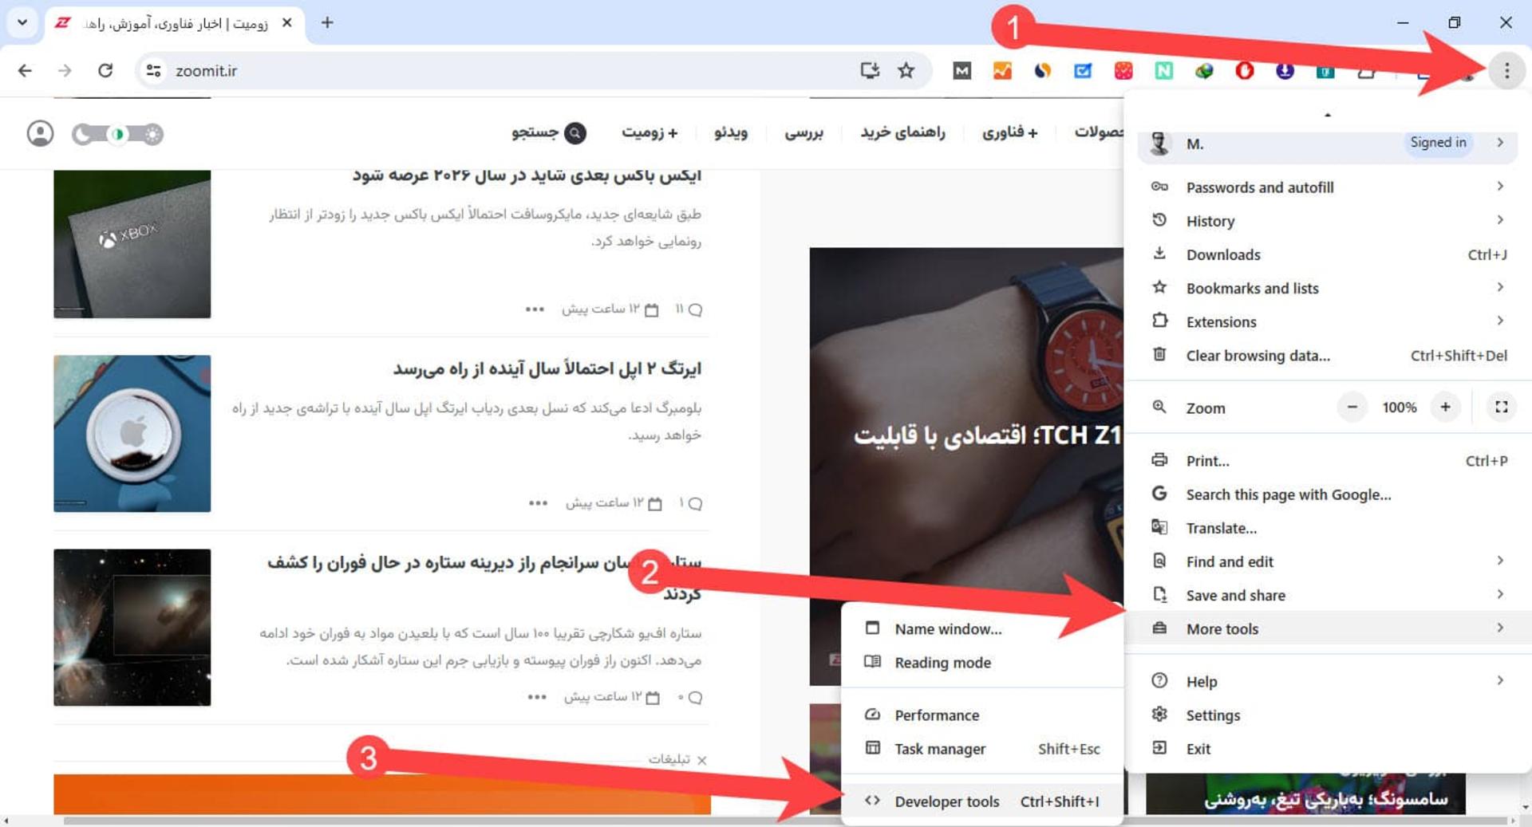Open the red Opera-style extension icon
The width and height of the screenshot is (1532, 827).
[x=1244, y=70]
